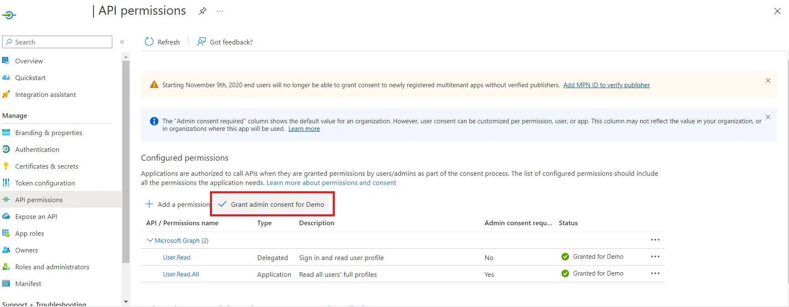The image size is (789, 307).
Task: Click green check status for User.Read
Action: point(565,257)
